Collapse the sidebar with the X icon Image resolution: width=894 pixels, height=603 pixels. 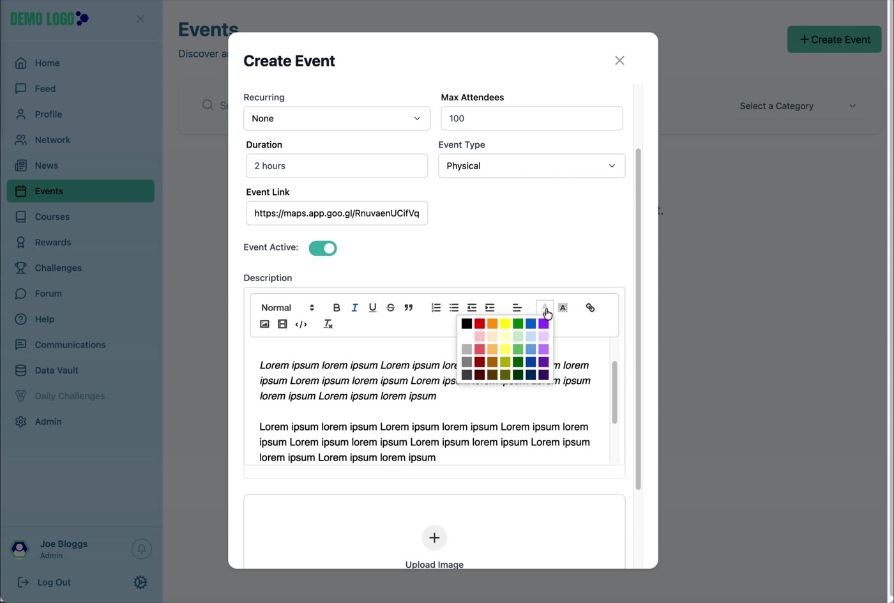coord(140,19)
